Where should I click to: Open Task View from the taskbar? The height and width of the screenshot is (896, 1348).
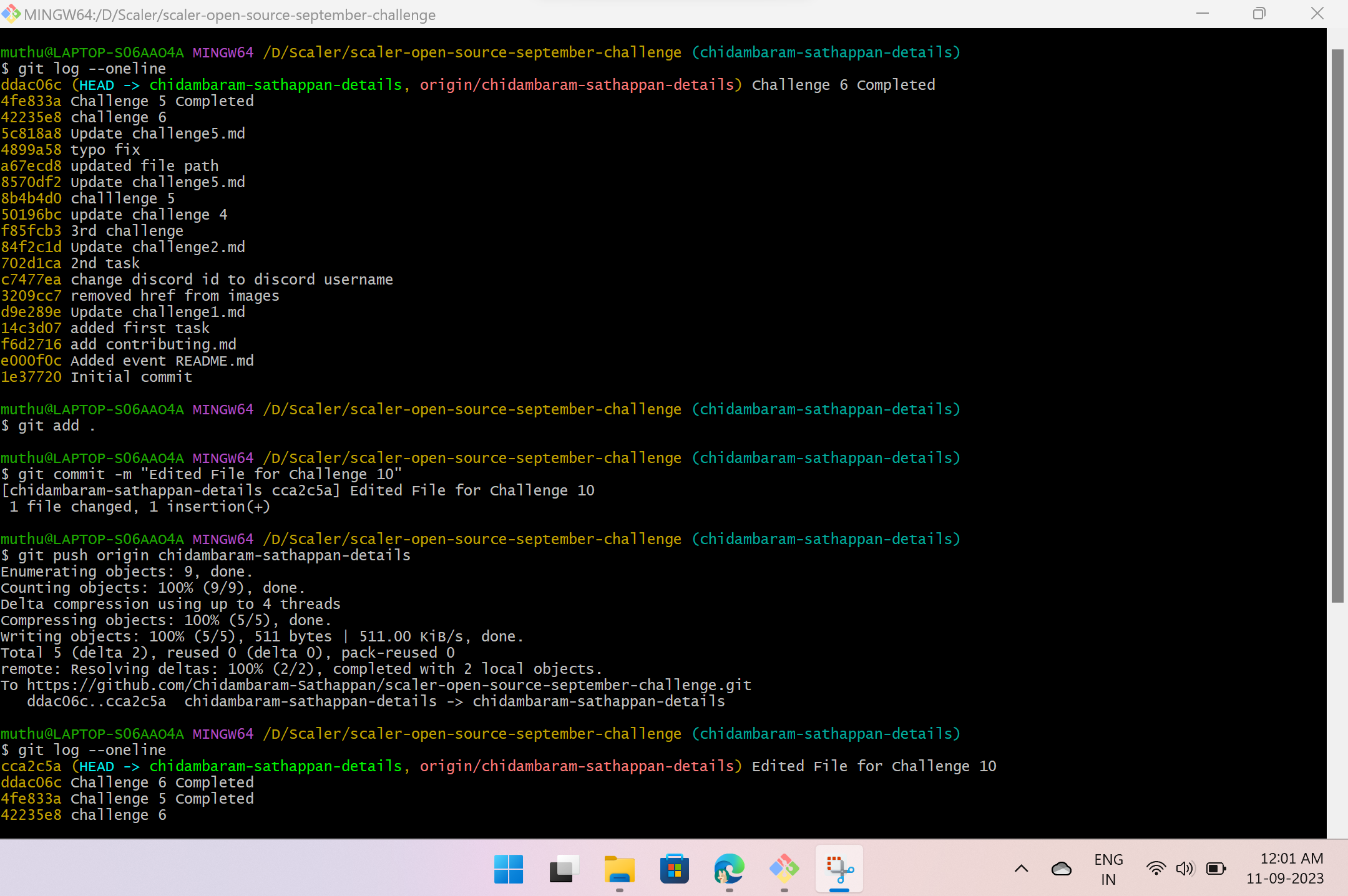tap(564, 869)
